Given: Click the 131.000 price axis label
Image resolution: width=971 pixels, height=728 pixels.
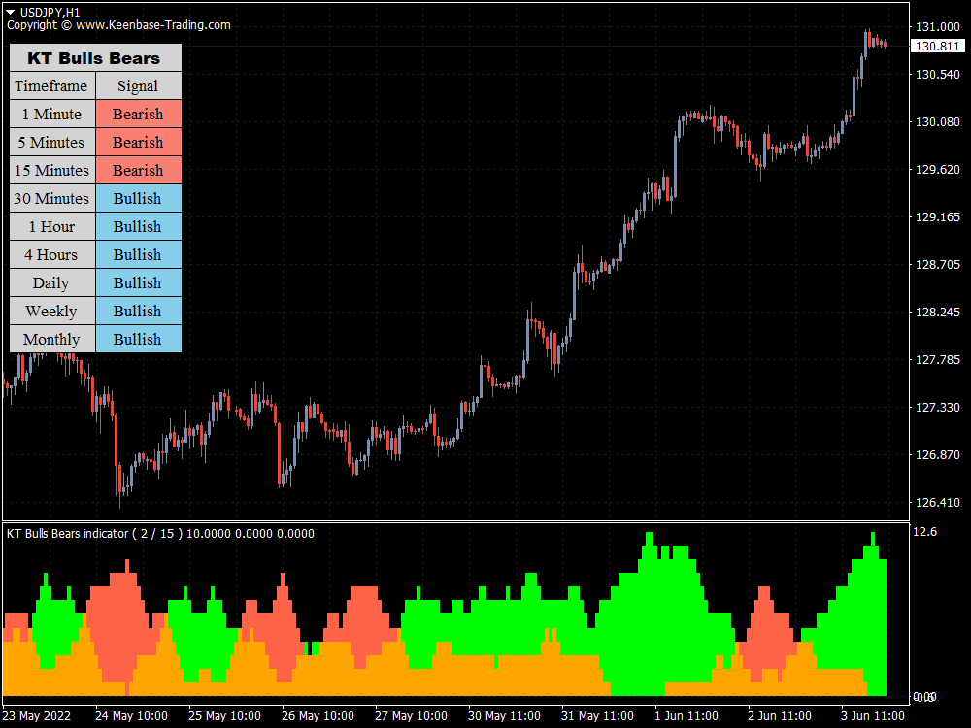Looking at the screenshot, I should [938, 26].
